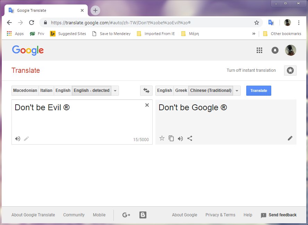This screenshot has height=225, width=308.
Task: Open the Blogger footer icon
Action: pyautogui.click(x=143, y=215)
